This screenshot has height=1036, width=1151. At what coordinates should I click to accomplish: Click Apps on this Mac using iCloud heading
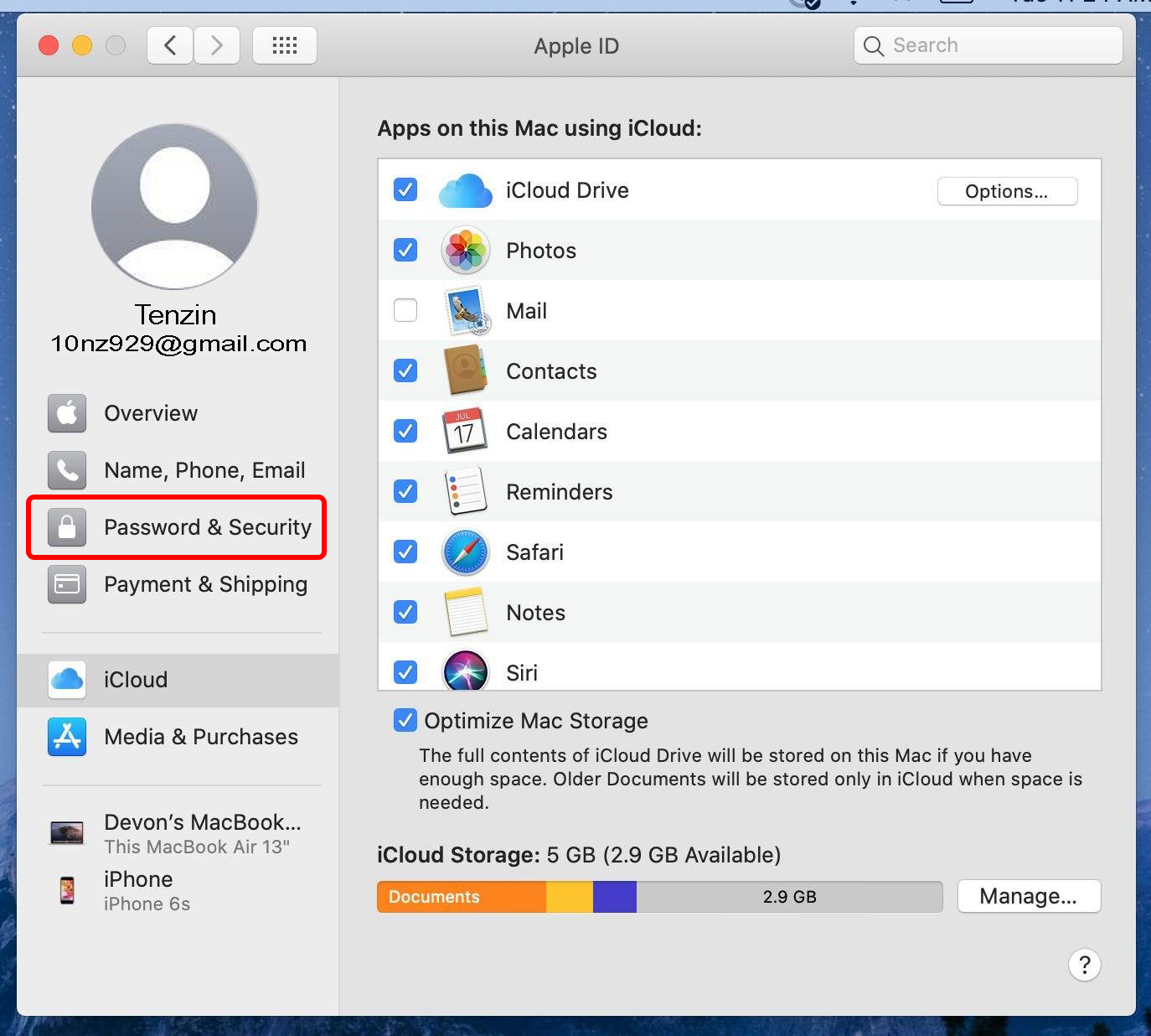click(x=539, y=128)
